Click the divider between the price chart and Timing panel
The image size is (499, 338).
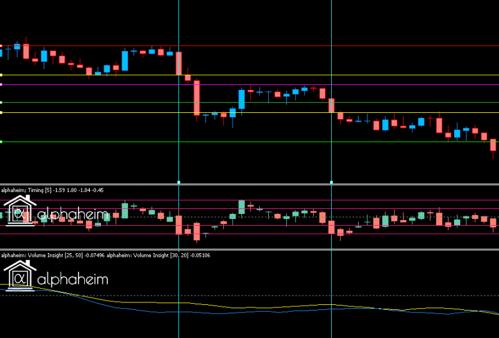249,184
